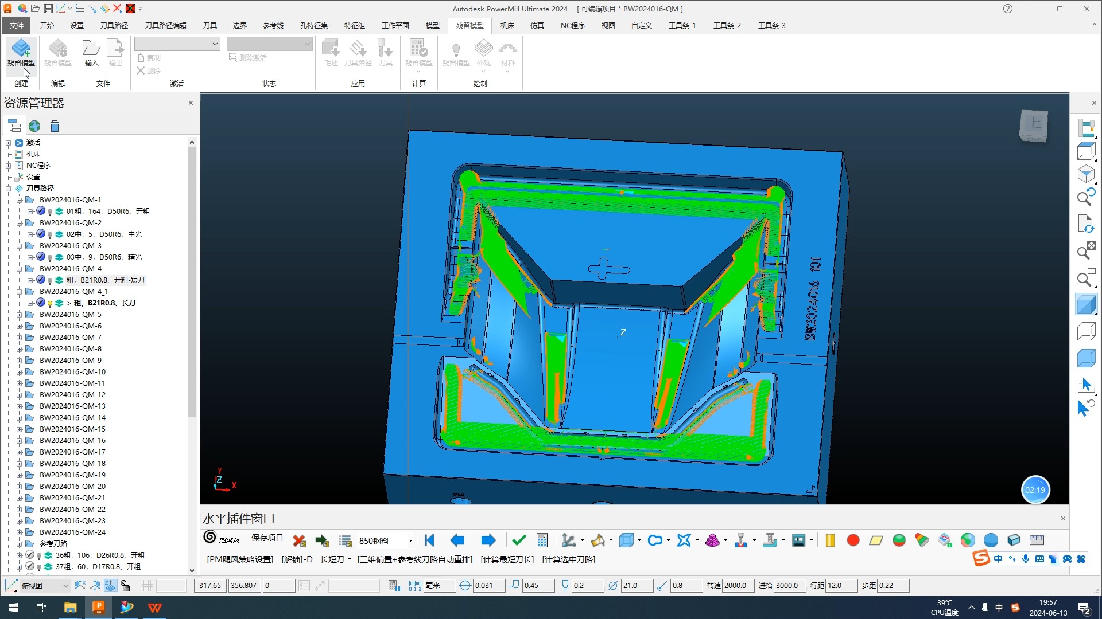
Task: Open the 850钢料 material dropdown
Action: [410, 540]
